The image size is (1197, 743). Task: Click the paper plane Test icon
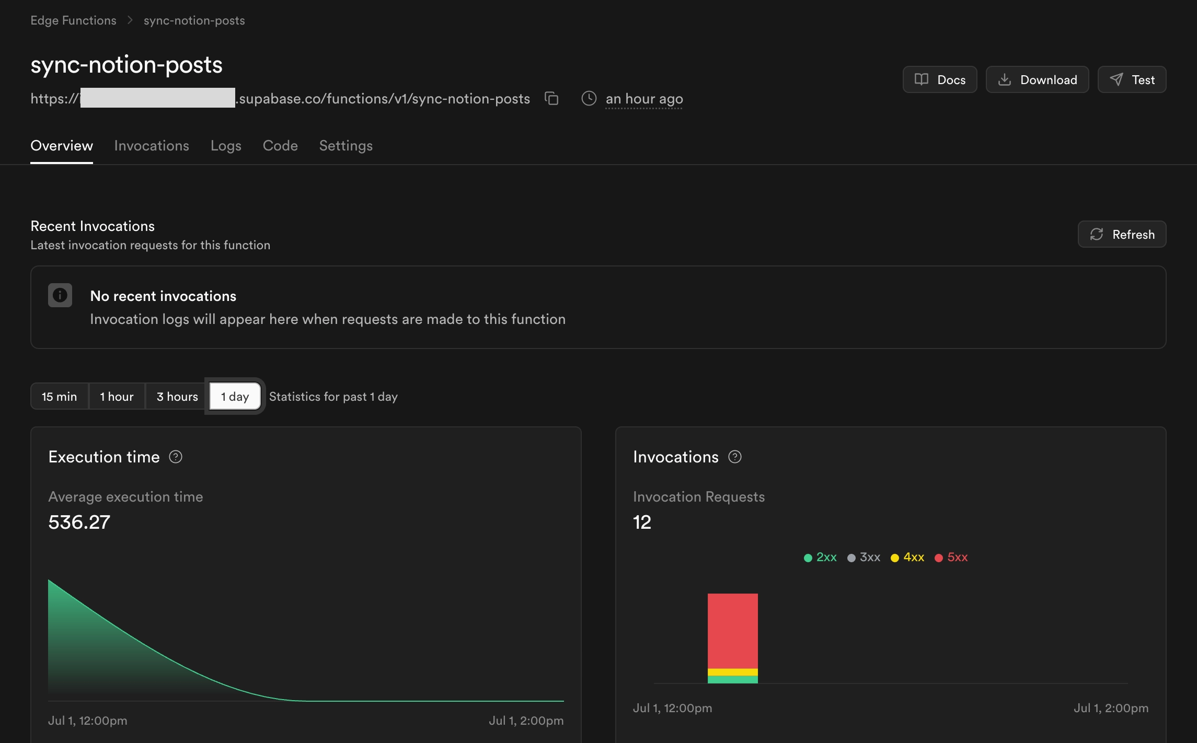[1116, 79]
